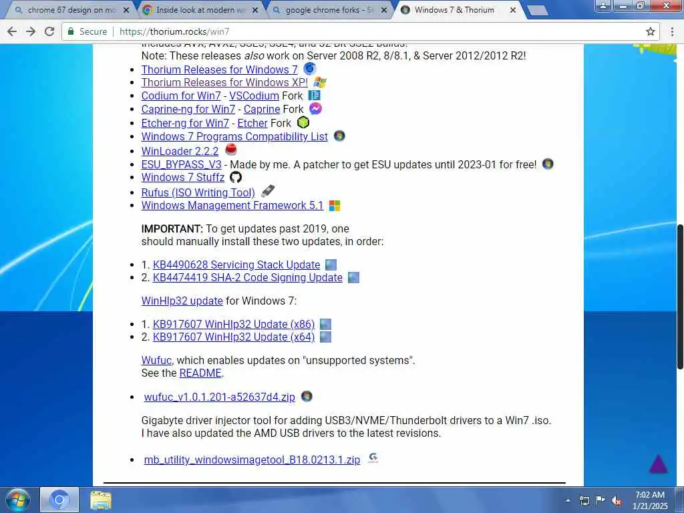Click the Codium icon next to Fork
Viewport: 684px width, 513px height.
pos(314,95)
